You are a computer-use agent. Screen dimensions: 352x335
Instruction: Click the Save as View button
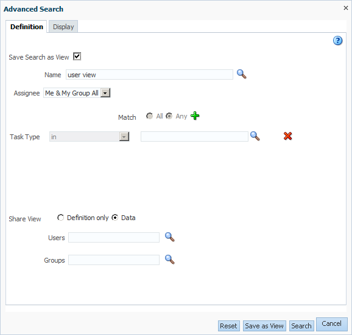pos(264,326)
